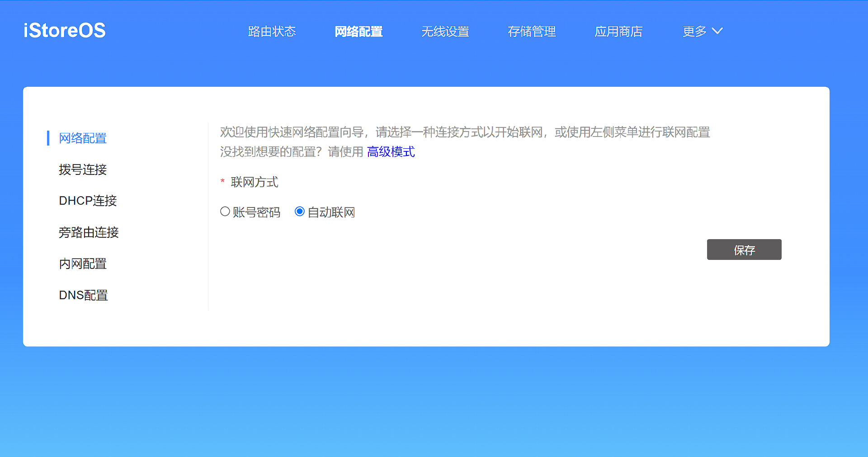Click the 更多 chevron arrow
The width and height of the screenshot is (868, 457).
click(x=718, y=32)
